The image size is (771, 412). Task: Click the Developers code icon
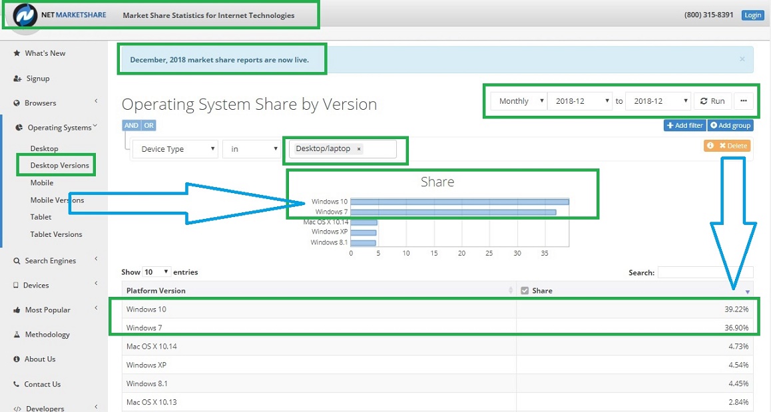(x=17, y=409)
